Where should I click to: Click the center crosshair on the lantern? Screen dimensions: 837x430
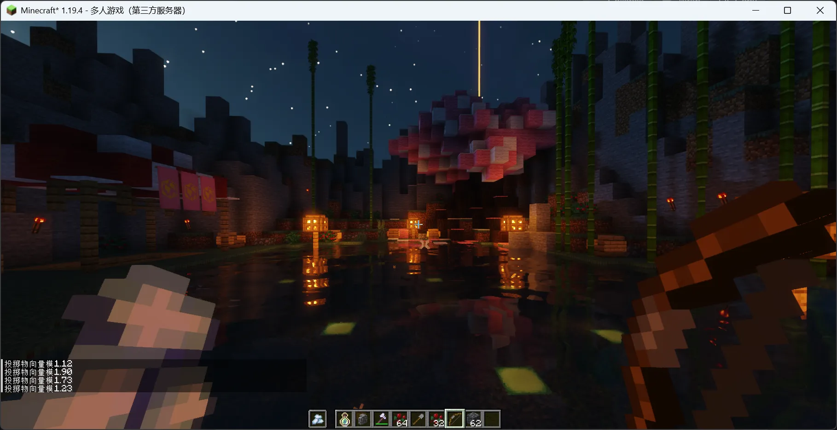pyautogui.click(x=418, y=224)
